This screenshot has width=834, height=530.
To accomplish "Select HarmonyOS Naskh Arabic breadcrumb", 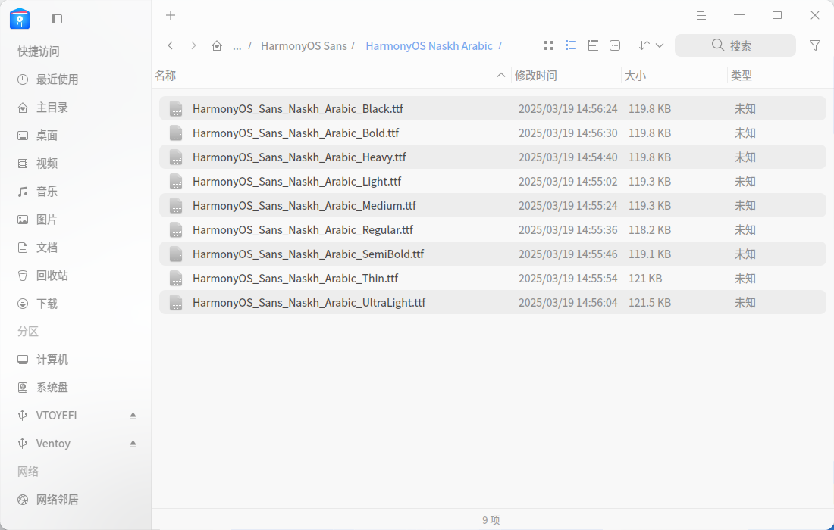I will pos(429,46).
